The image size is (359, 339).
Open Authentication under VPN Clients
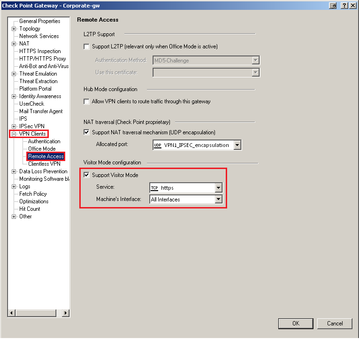click(x=44, y=141)
